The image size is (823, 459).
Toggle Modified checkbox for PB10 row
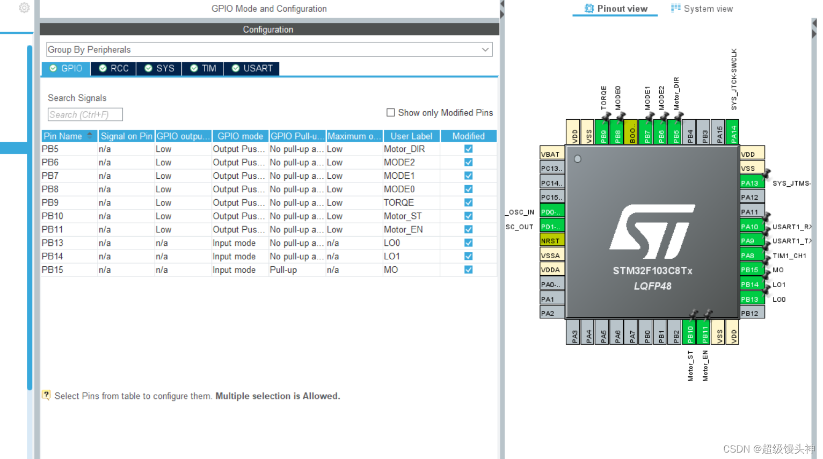(x=469, y=216)
